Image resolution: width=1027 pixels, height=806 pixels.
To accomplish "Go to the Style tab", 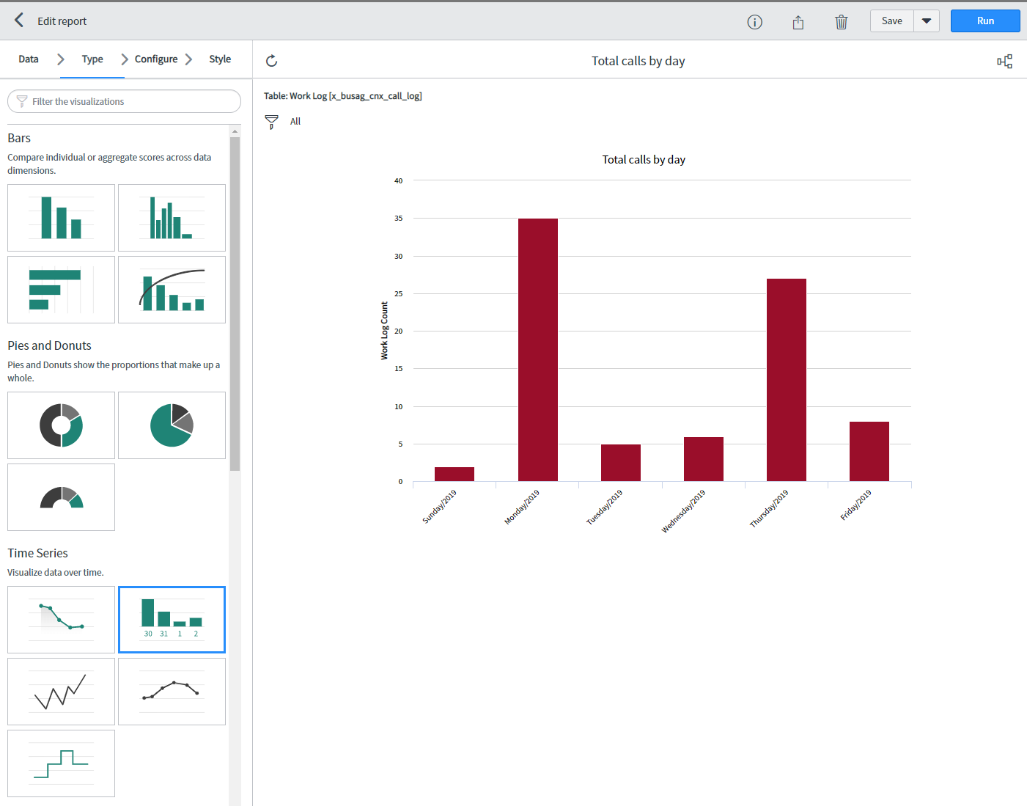I will tap(220, 59).
